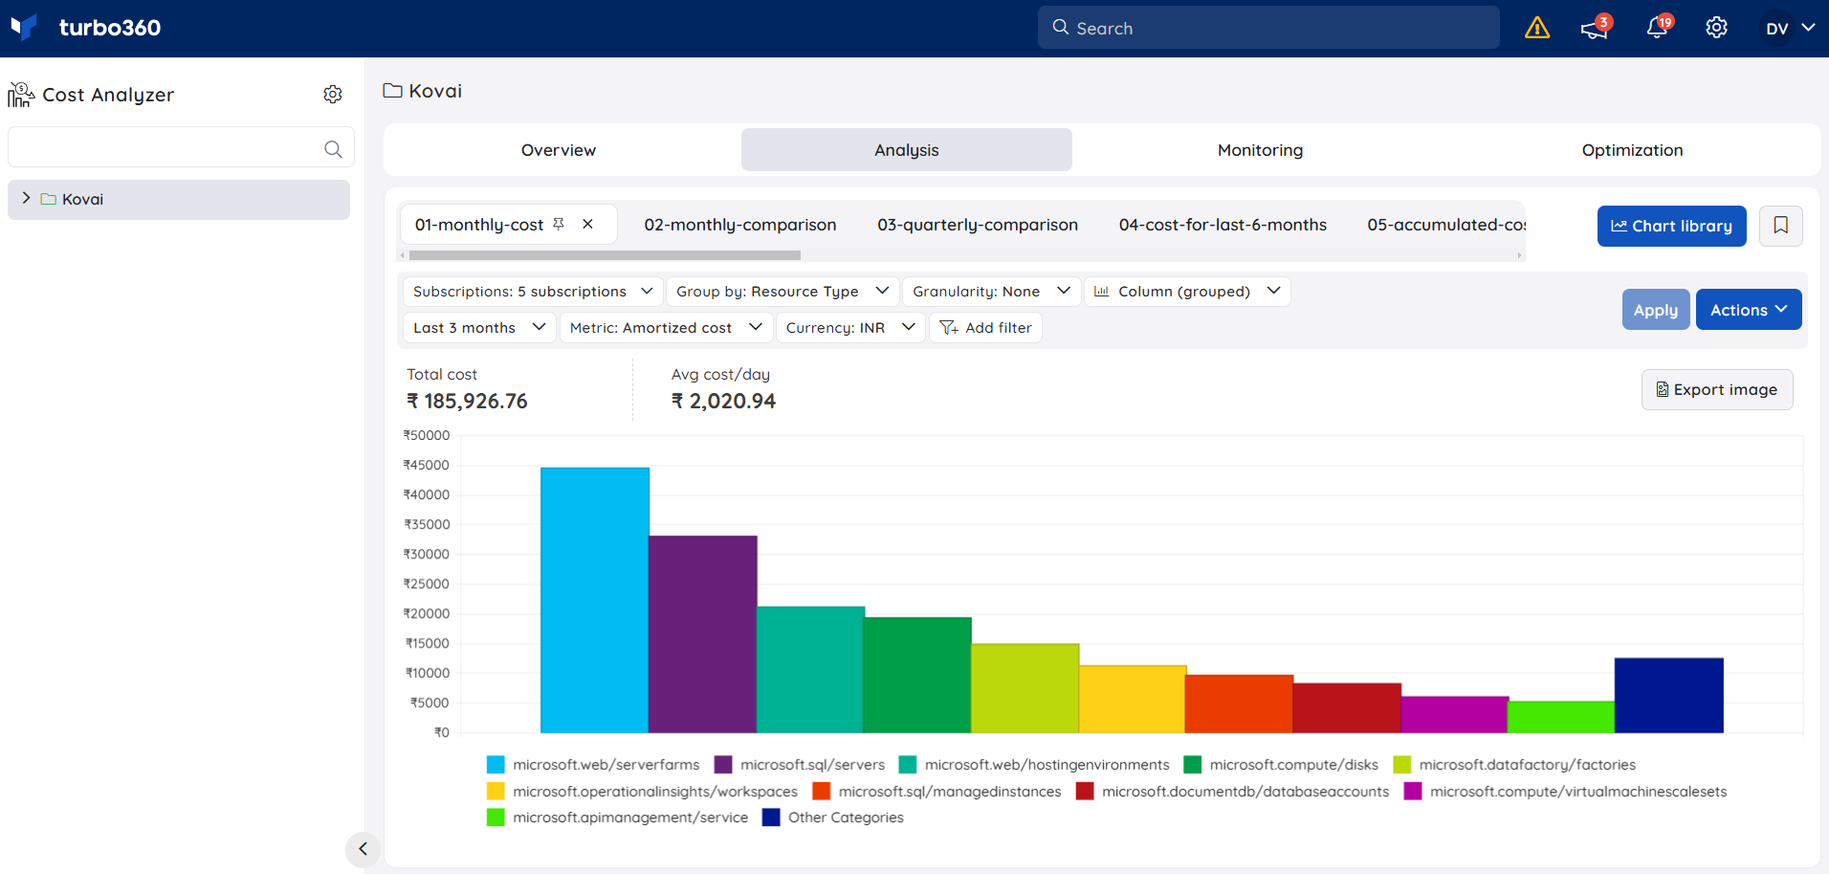The image size is (1829, 874).
Task: Click the chart tabs horizontal scrollbar
Action: tap(605, 255)
